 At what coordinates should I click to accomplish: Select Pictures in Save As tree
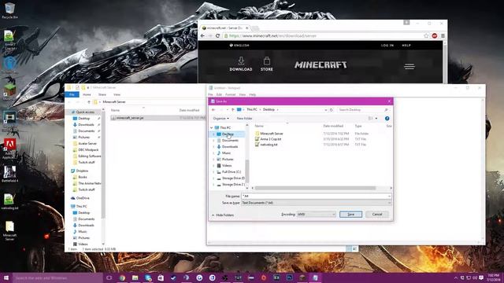coord(228,159)
